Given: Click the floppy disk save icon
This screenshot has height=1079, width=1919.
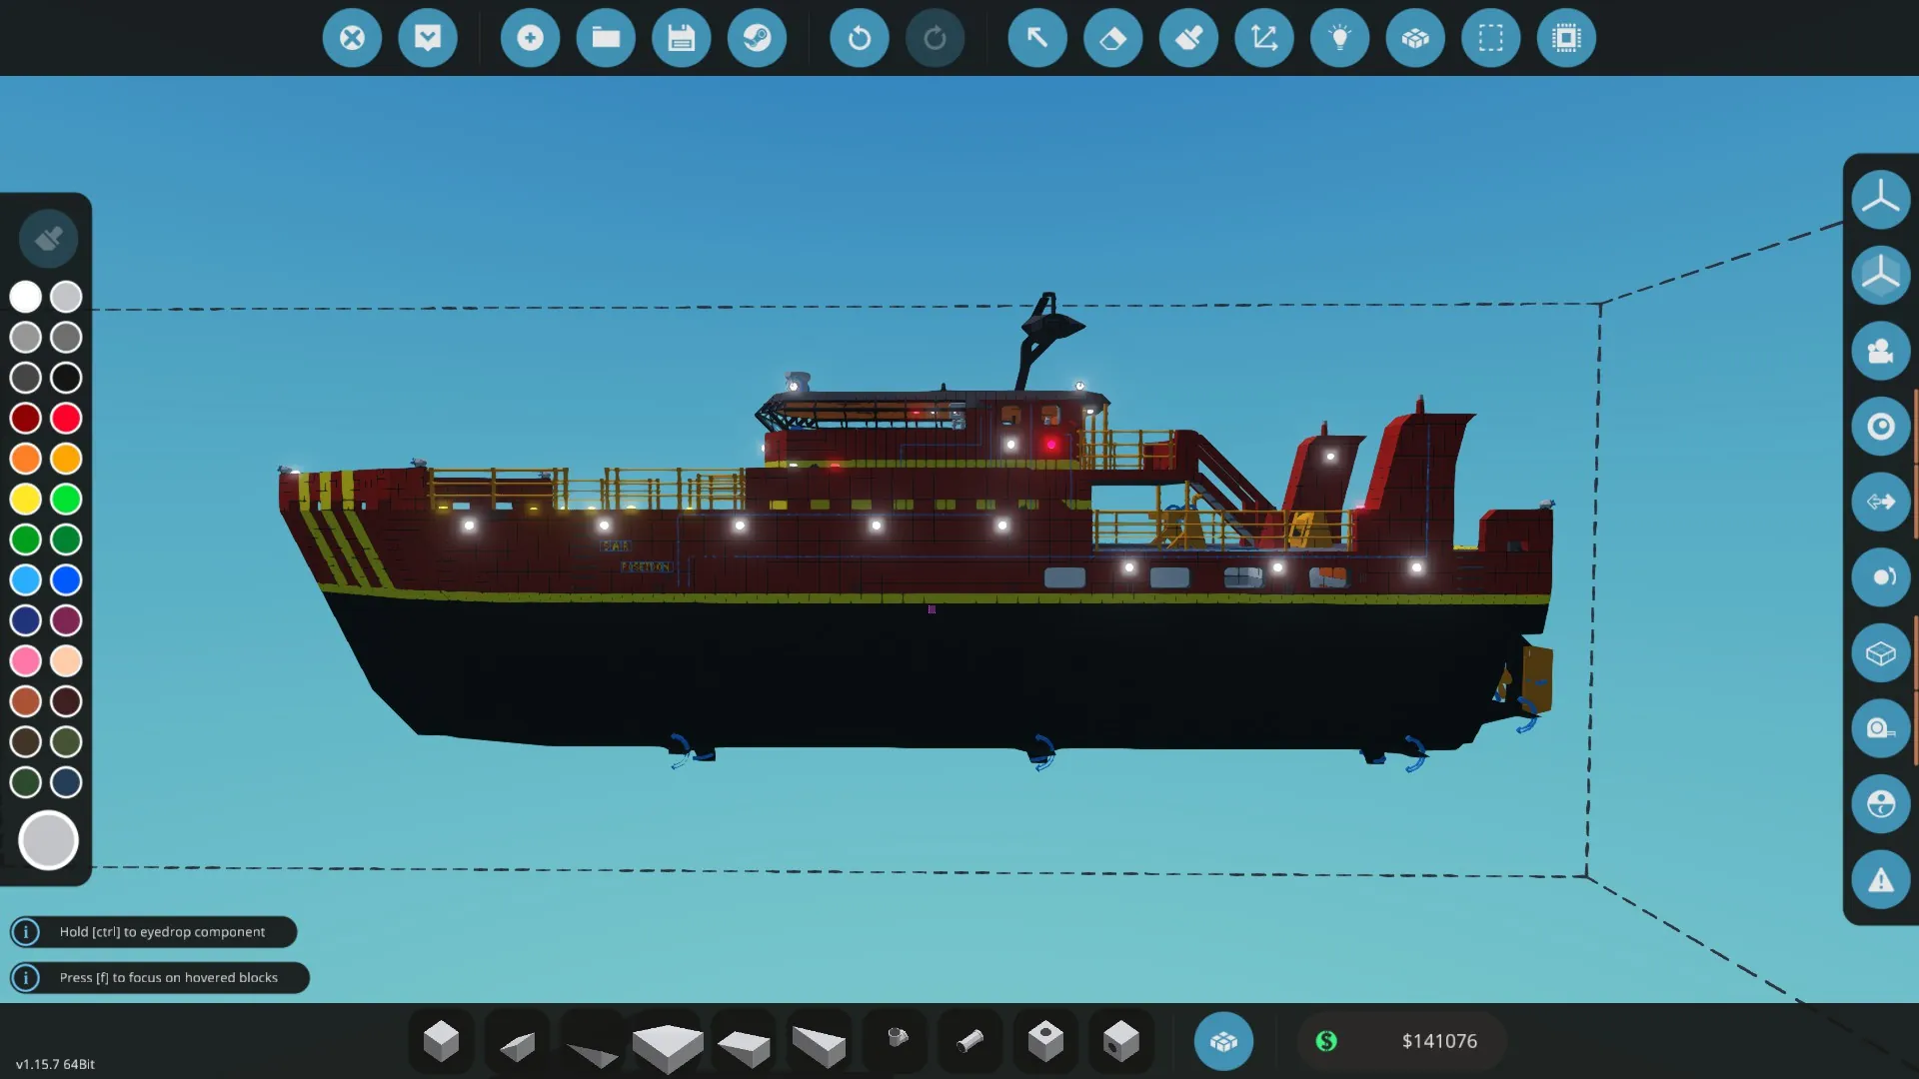Looking at the screenshot, I should tap(681, 38).
